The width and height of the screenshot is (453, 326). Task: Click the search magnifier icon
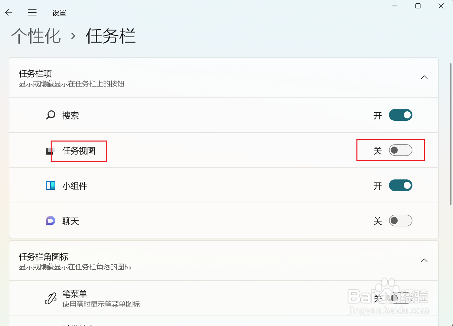coord(51,115)
